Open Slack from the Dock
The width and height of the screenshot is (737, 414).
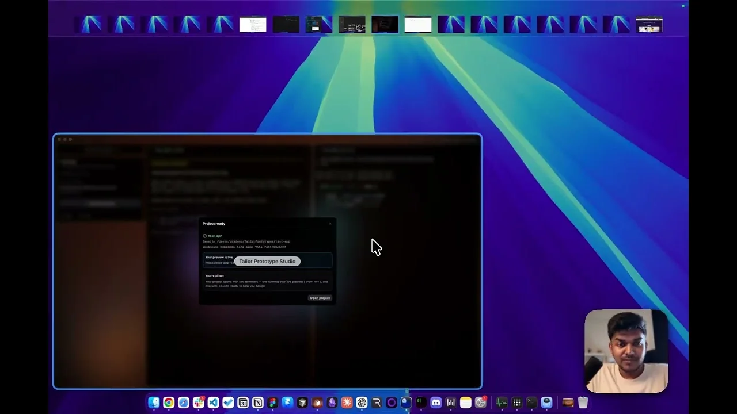tap(199, 403)
